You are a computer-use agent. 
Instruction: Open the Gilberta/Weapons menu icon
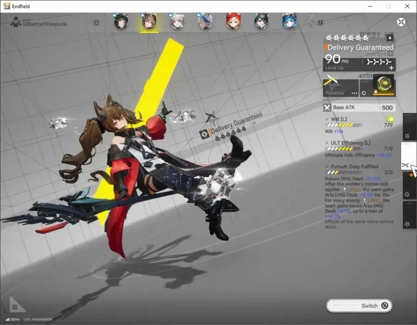[16, 22]
